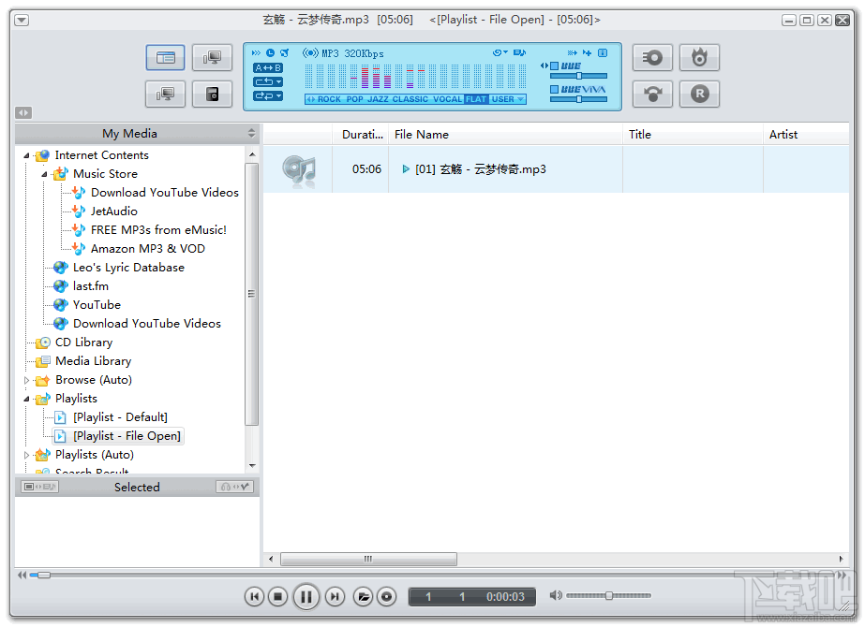The height and width of the screenshot is (627, 865).
Task: Click the no-sound icon next to the clock
Action: pos(285,53)
